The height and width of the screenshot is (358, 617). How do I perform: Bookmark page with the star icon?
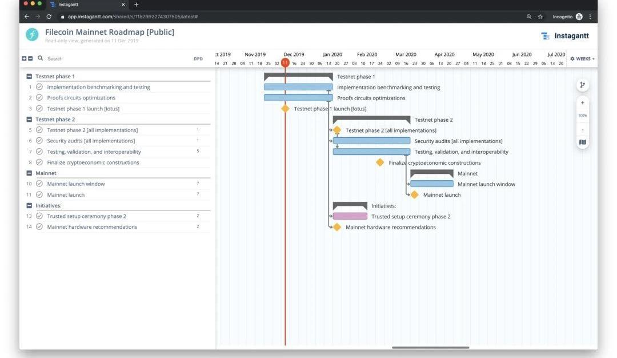540,17
